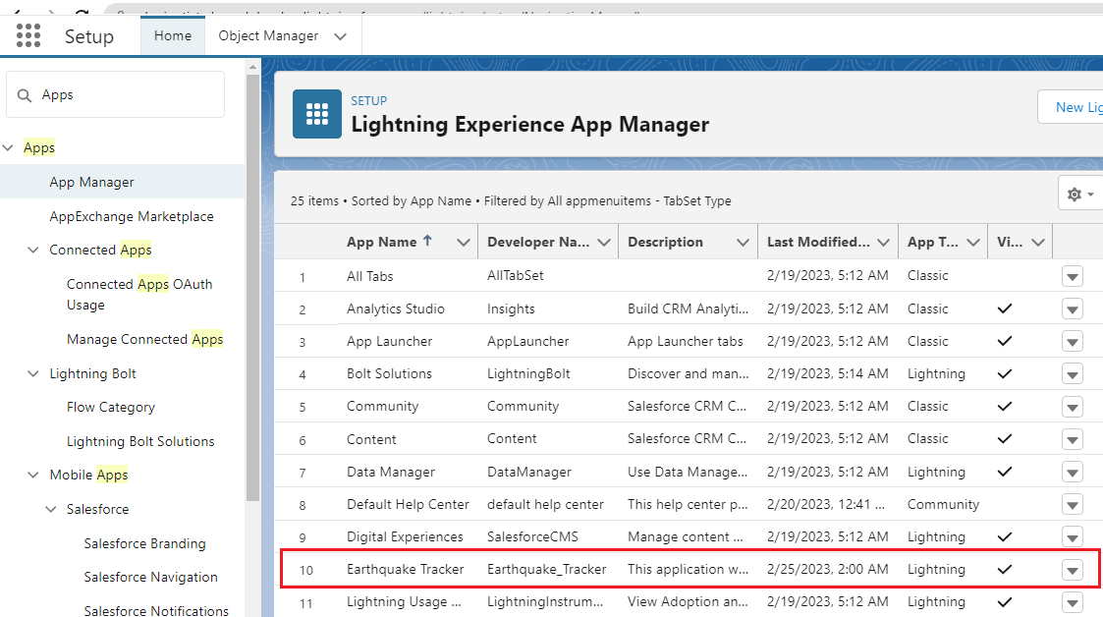The width and height of the screenshot is (1103, 617).
Task: Collapse the Connected Apps tree node
Action: click(x=33, y=250)
